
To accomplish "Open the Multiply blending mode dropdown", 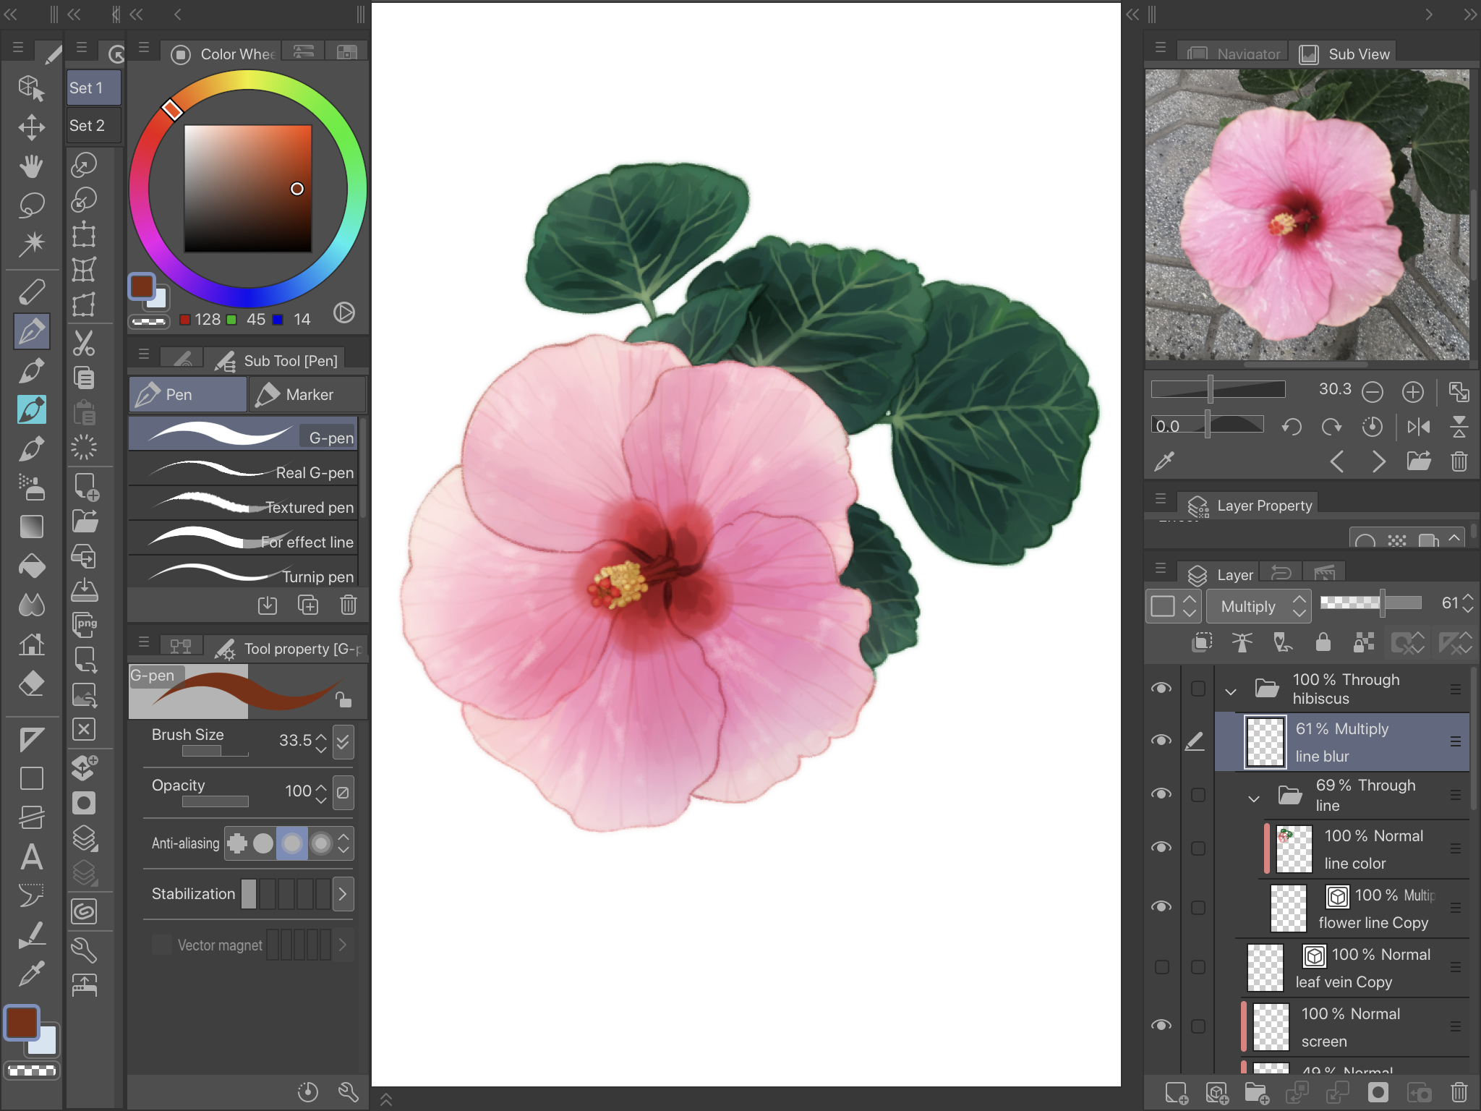I will pyautogui.click(x=1258, y=606).
